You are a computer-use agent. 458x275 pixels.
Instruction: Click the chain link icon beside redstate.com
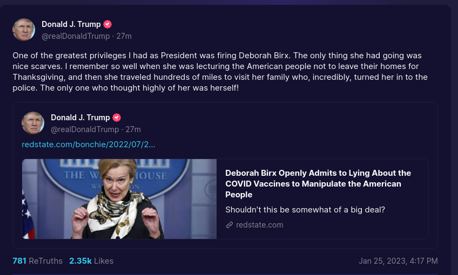click(230, 225)
